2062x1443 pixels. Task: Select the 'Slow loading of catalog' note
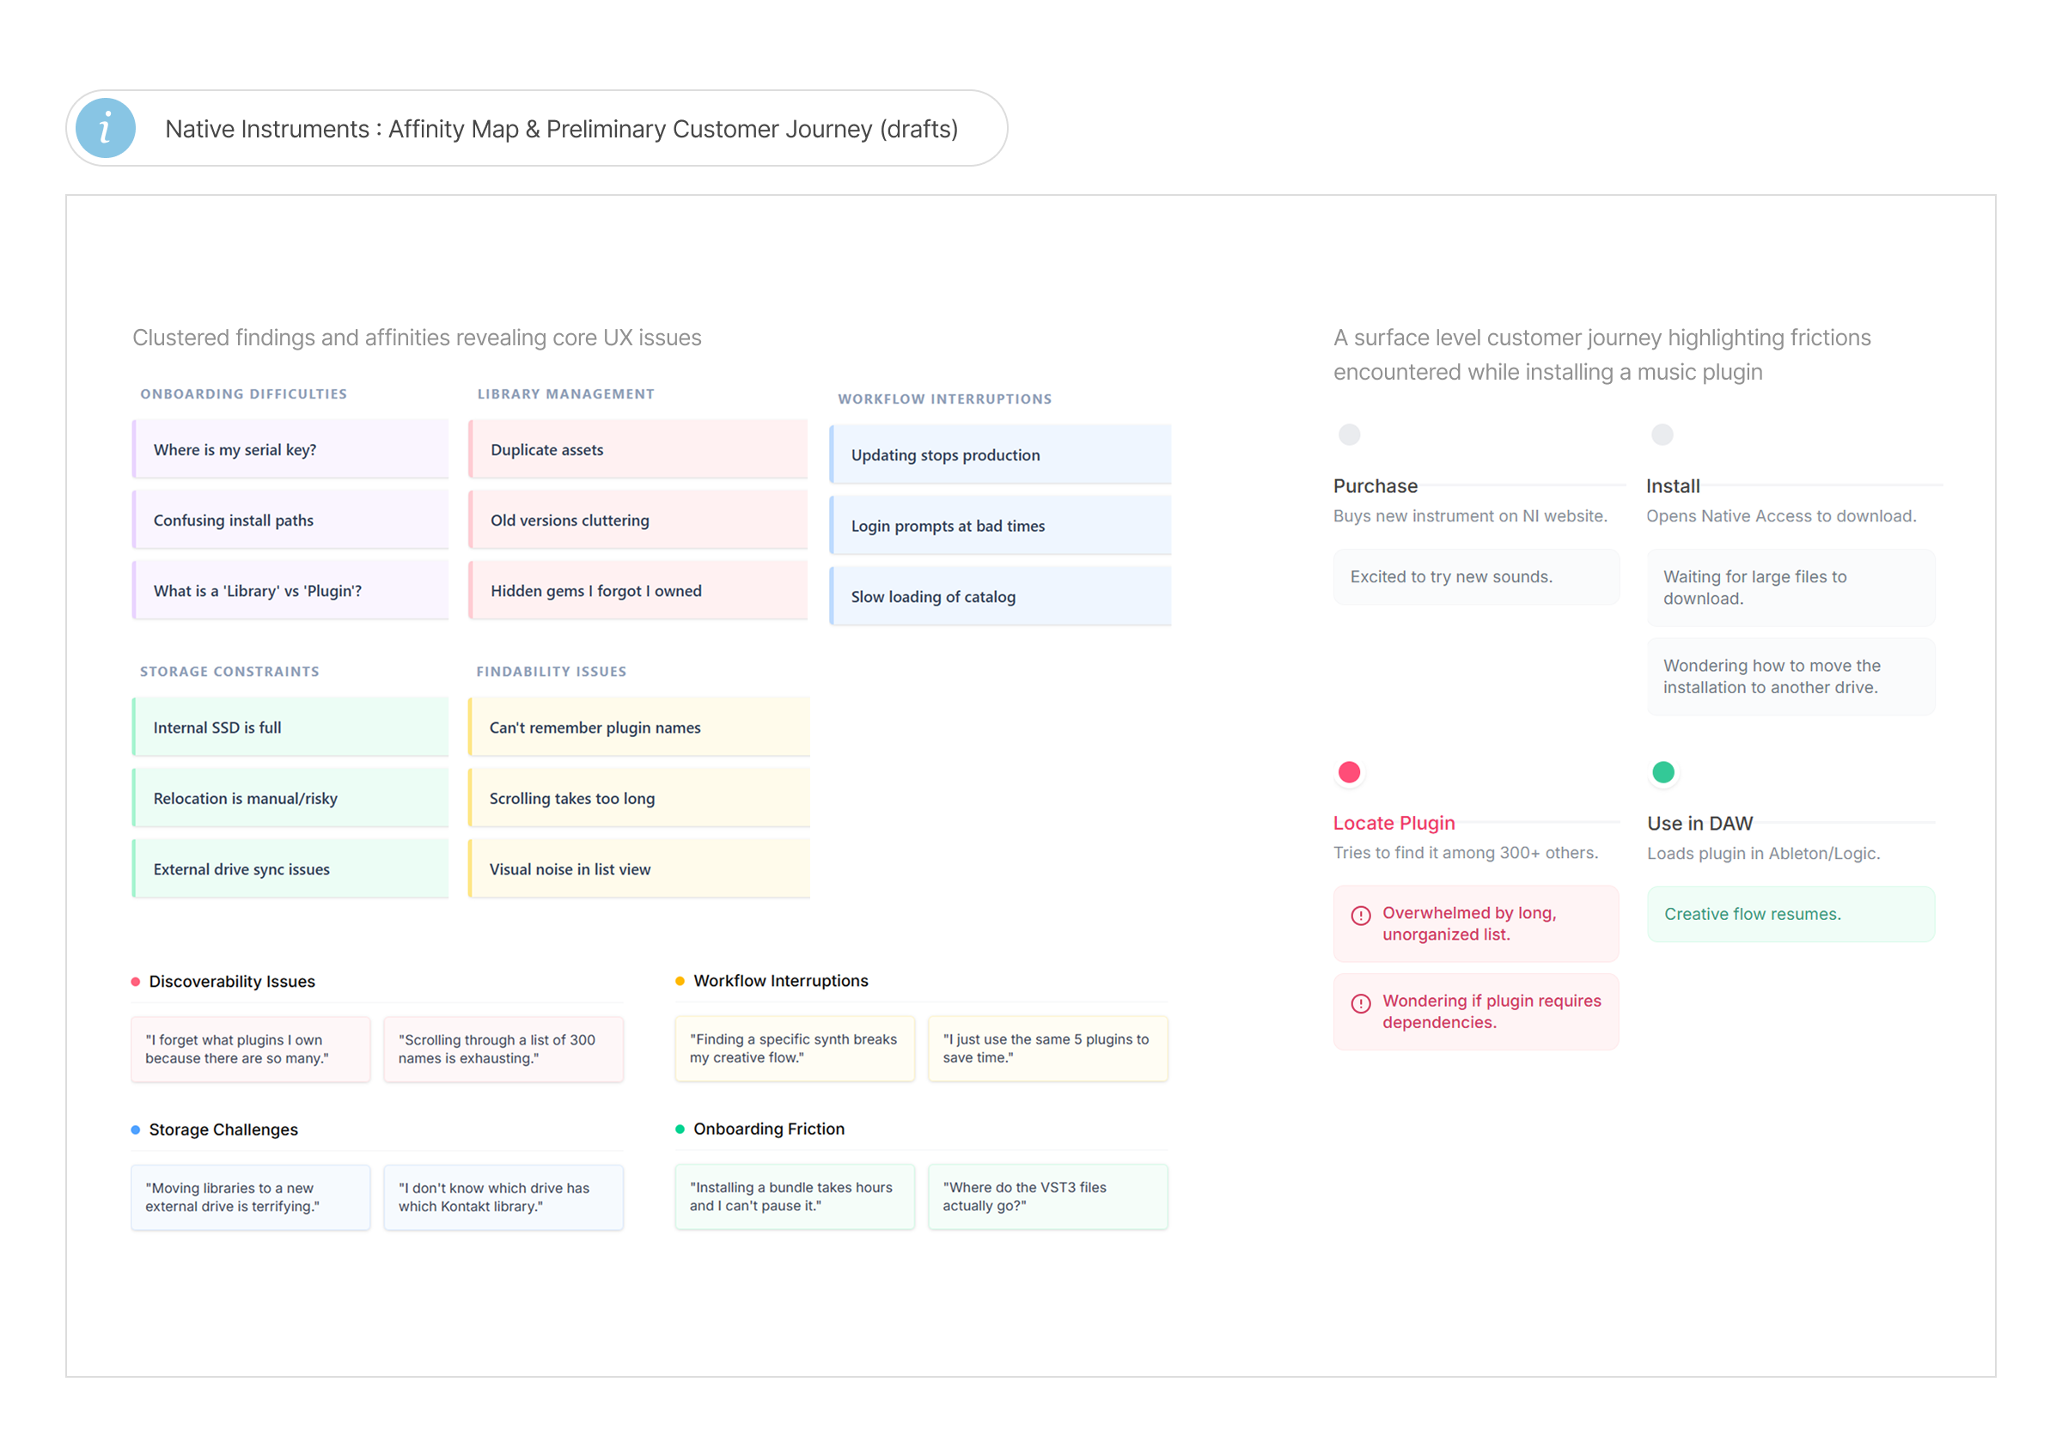point(1000,596)
